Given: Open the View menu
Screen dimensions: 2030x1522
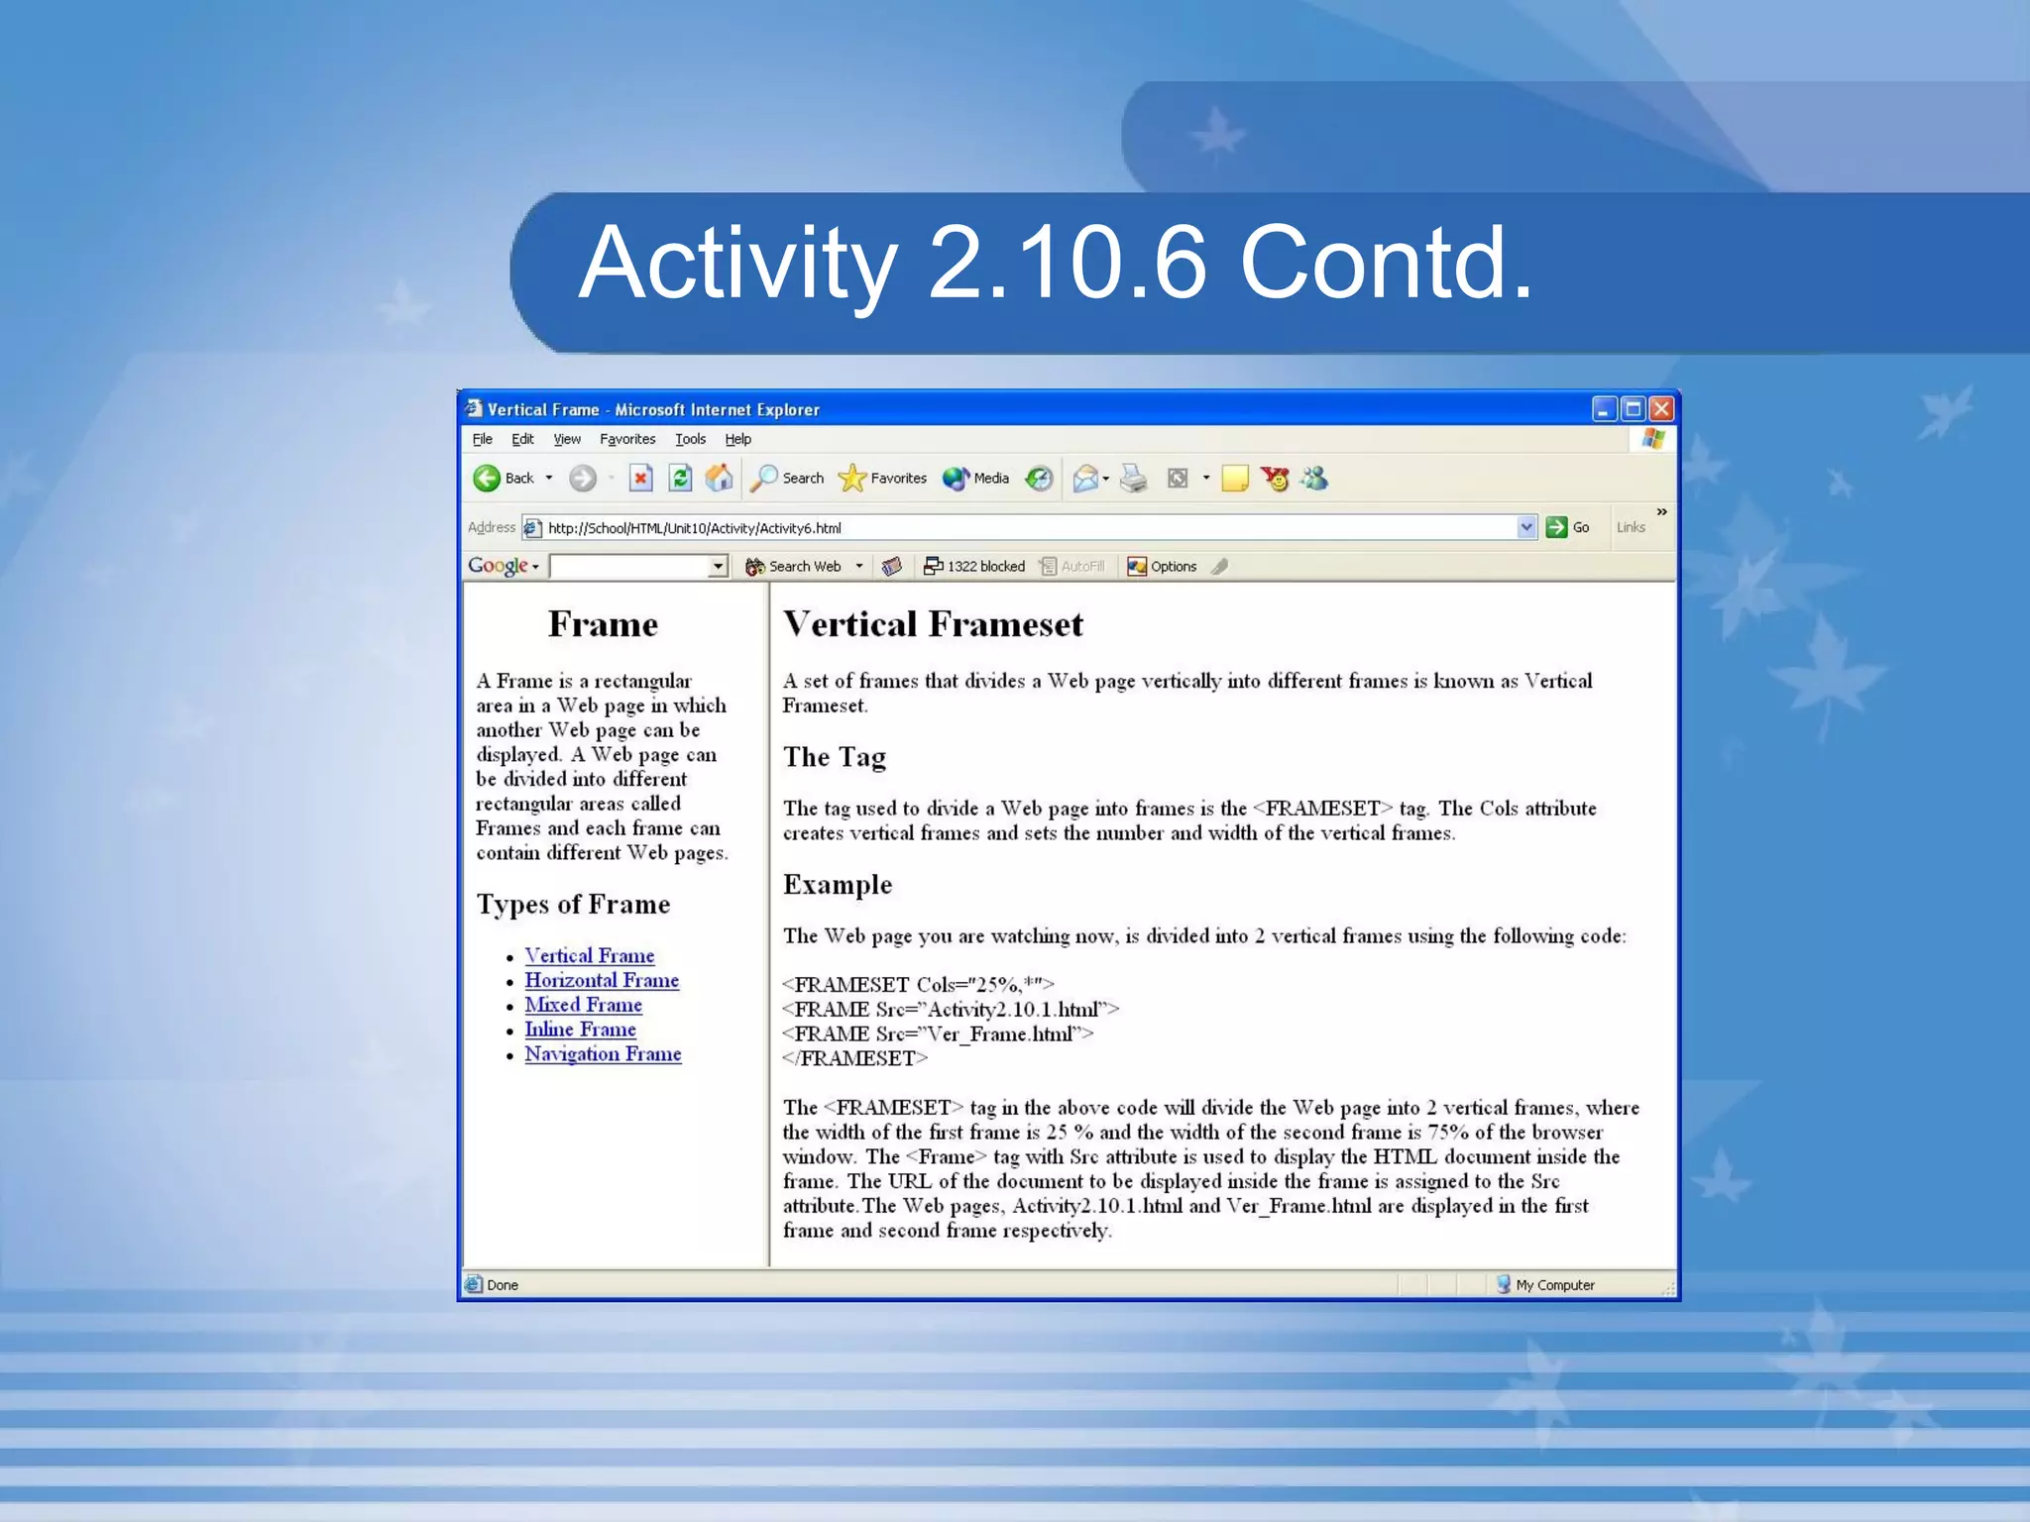Looking at the screenshot, I should click(x=567, y=439).
